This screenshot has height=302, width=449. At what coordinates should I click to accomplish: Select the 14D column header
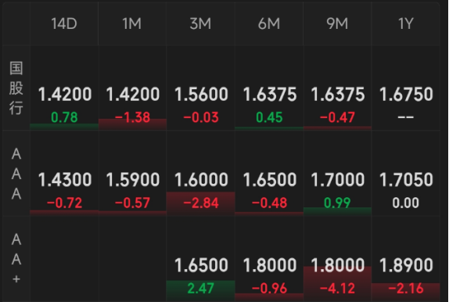coord(64,23)
